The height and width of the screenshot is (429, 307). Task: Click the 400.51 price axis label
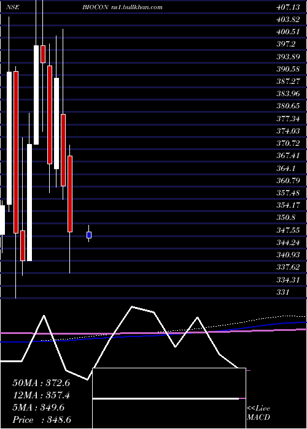coord(288,32)
